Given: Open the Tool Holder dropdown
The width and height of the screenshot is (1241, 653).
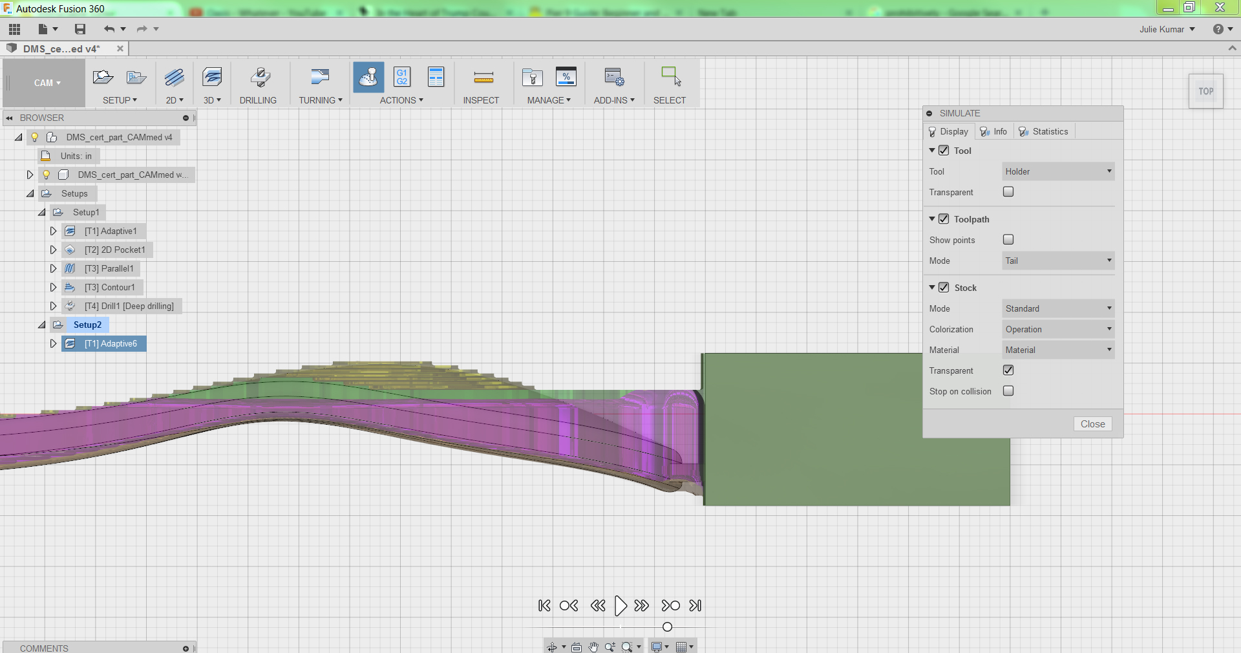Looking at the screenshot, I should 1058,171.
